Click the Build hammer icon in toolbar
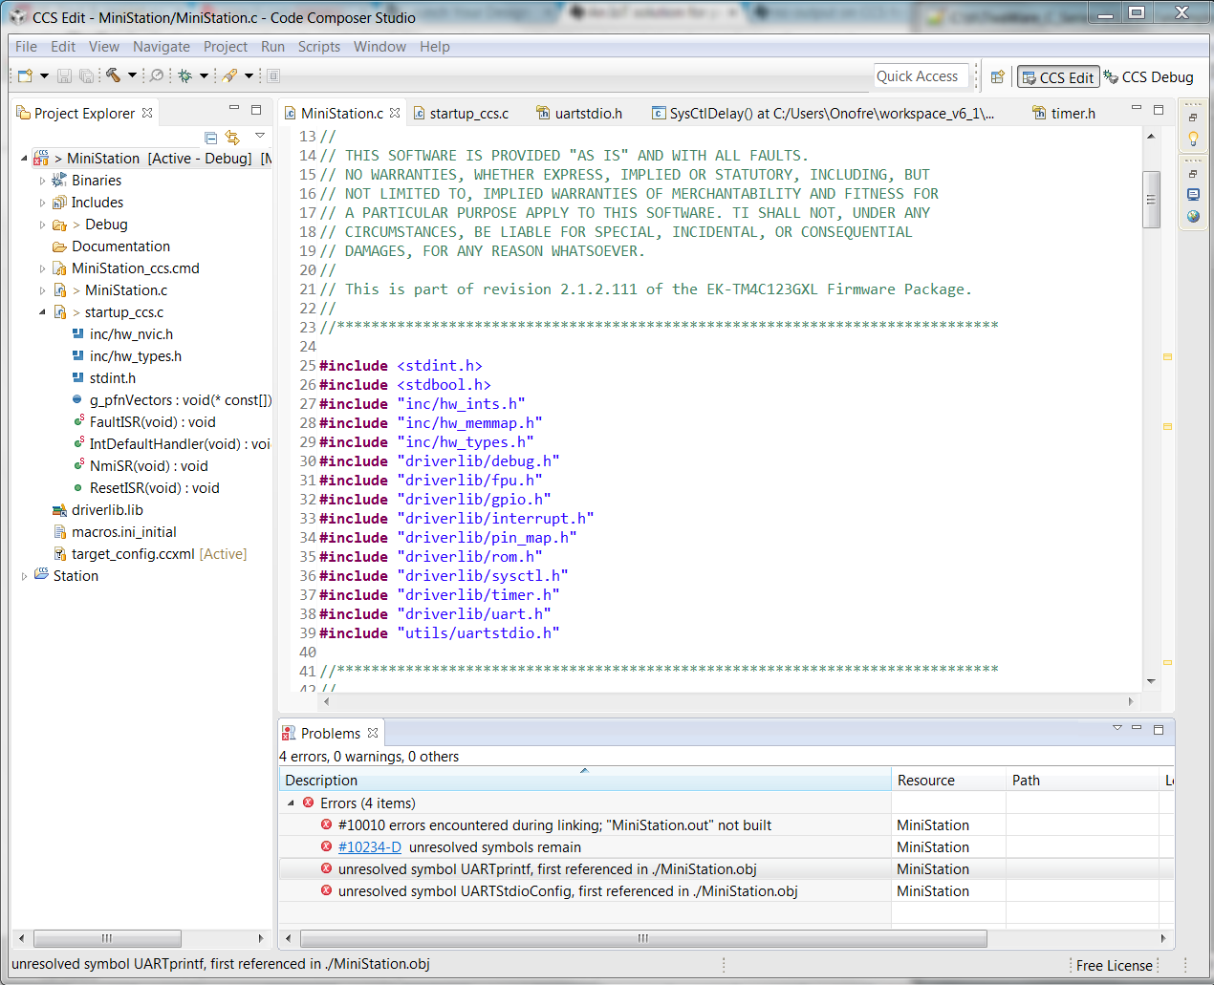1214x985 pixels. click(113, 75)
